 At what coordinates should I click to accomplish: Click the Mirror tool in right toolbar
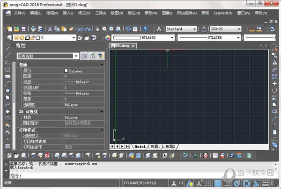click(x=274, y=63)
